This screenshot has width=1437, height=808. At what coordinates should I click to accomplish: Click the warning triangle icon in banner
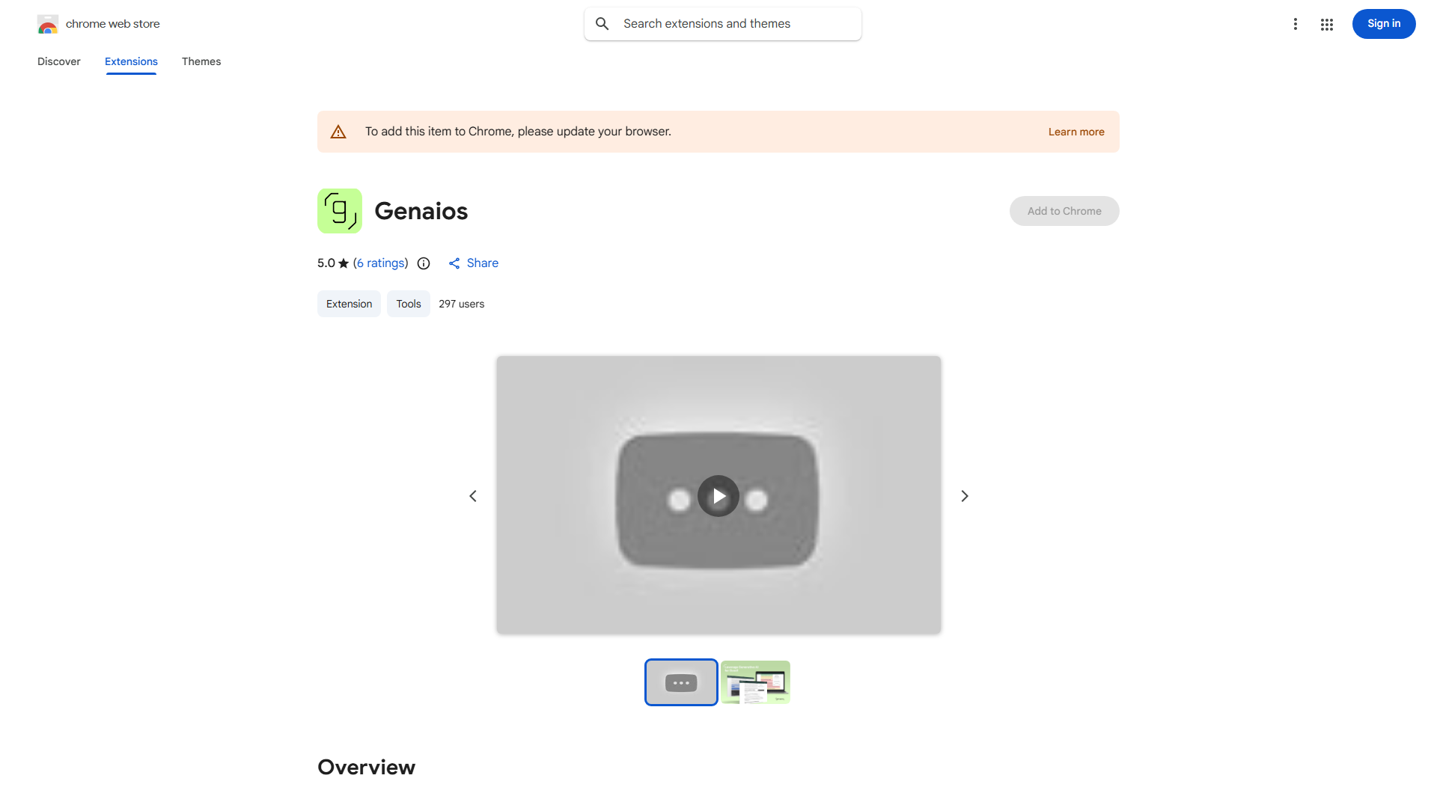[338, 132]
